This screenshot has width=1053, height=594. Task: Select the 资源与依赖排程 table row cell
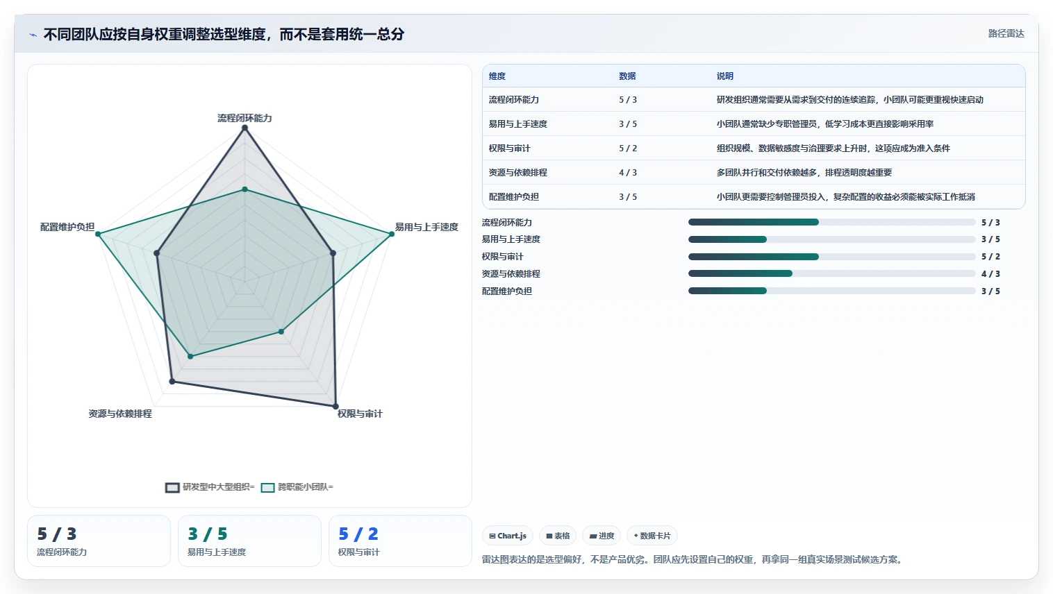pyautogui.click(x=517, y=173)
